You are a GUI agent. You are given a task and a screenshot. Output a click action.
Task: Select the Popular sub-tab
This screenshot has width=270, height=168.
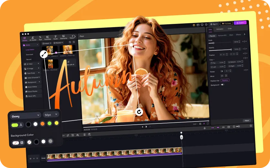click(212, 36)
